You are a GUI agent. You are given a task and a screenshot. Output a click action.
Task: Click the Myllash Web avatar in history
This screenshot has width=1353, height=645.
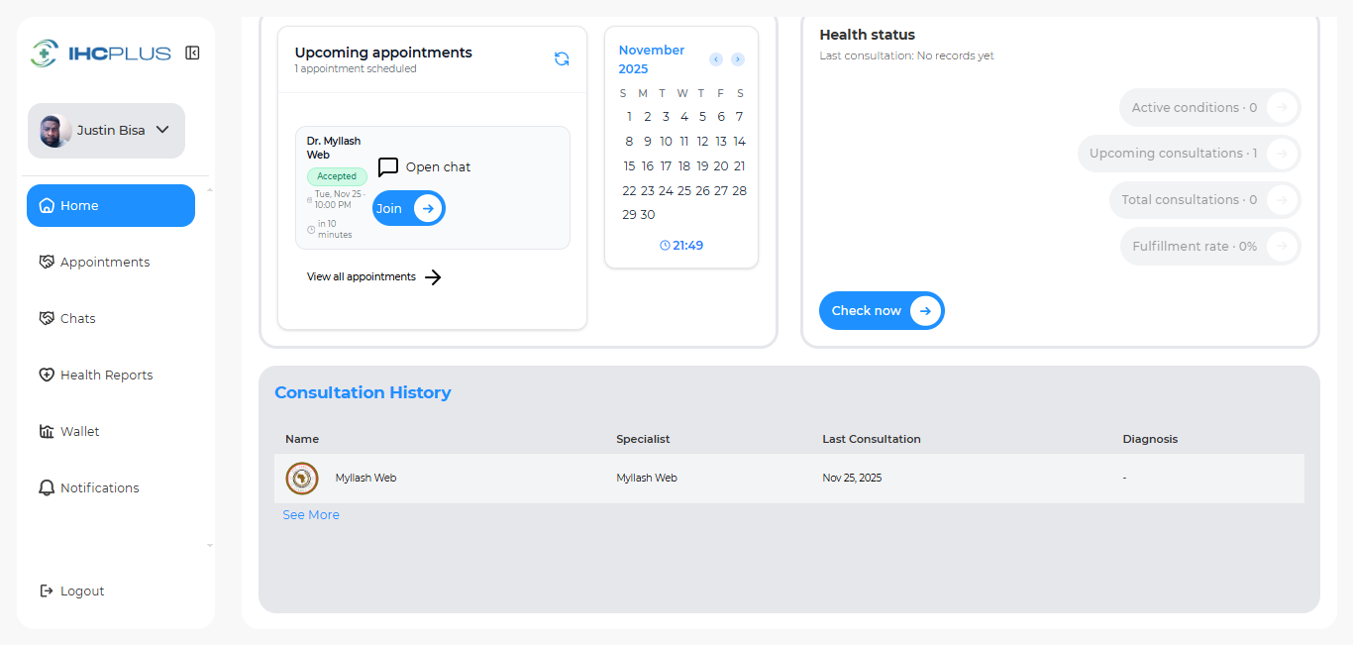(x=302, y=479)
